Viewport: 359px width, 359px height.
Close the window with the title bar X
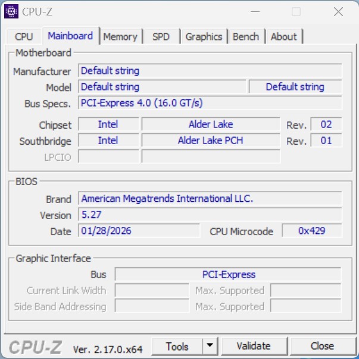point(338,11)
